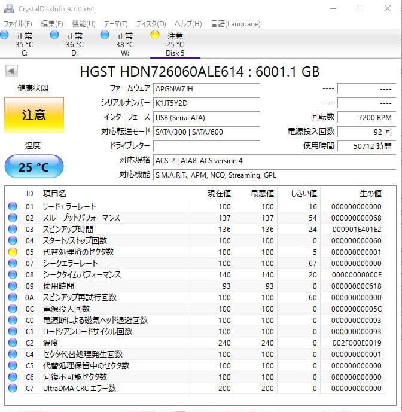Switch to the D: disk tab label
Image resolution: width=402 pixels, height=412 pixels.
pos(75,53)
